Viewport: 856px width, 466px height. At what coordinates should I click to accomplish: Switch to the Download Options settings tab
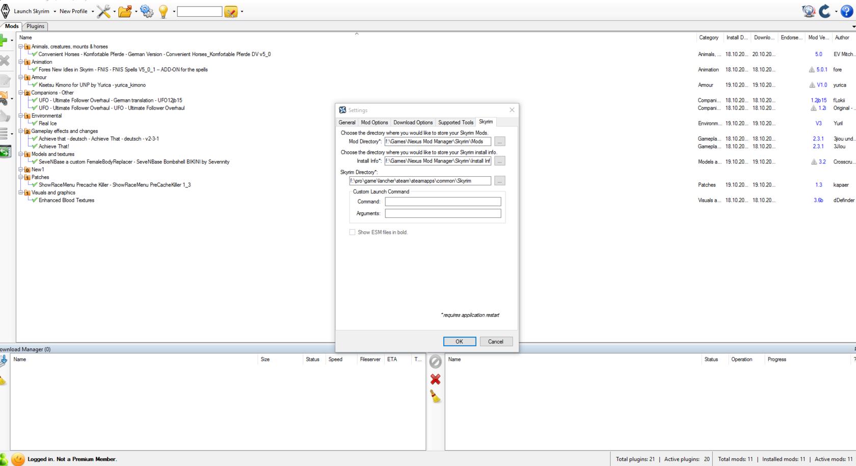413,122
